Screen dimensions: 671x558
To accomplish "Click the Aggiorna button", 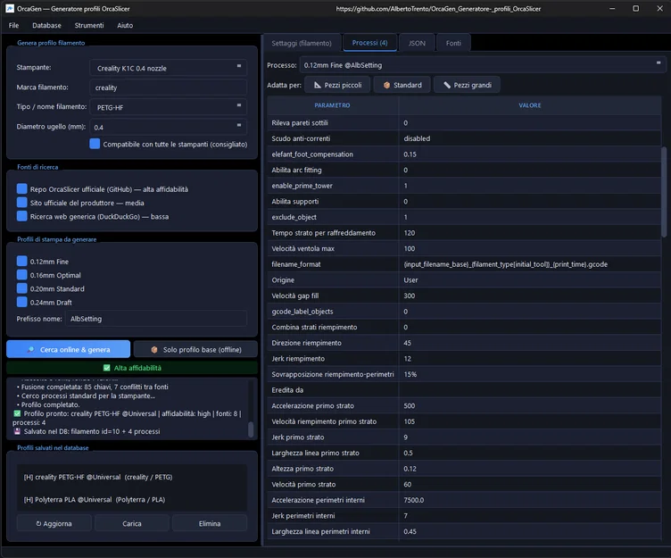I will pos(54,523).
